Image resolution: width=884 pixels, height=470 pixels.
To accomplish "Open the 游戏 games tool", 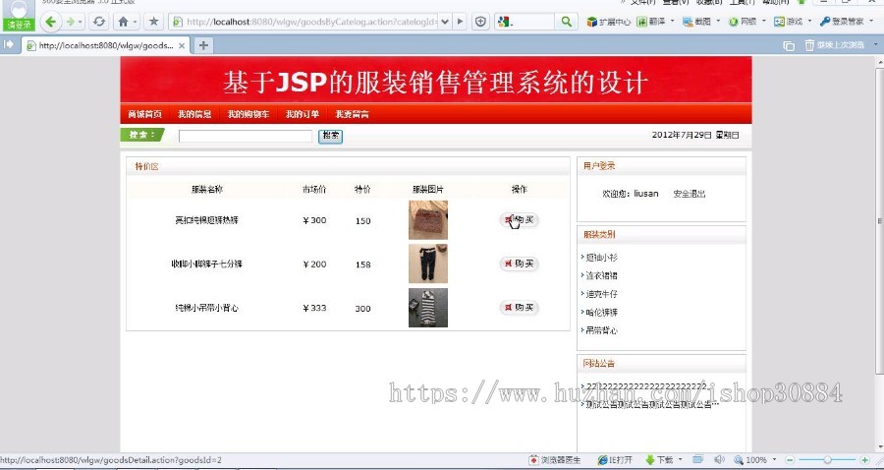I will coord(788,22).
